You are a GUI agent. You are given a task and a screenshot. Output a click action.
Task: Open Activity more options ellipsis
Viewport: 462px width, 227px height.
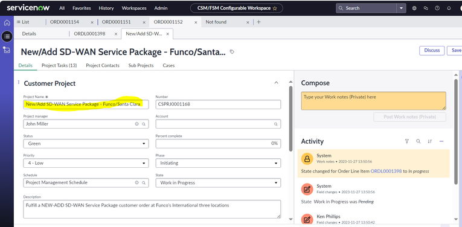[441, 141]
